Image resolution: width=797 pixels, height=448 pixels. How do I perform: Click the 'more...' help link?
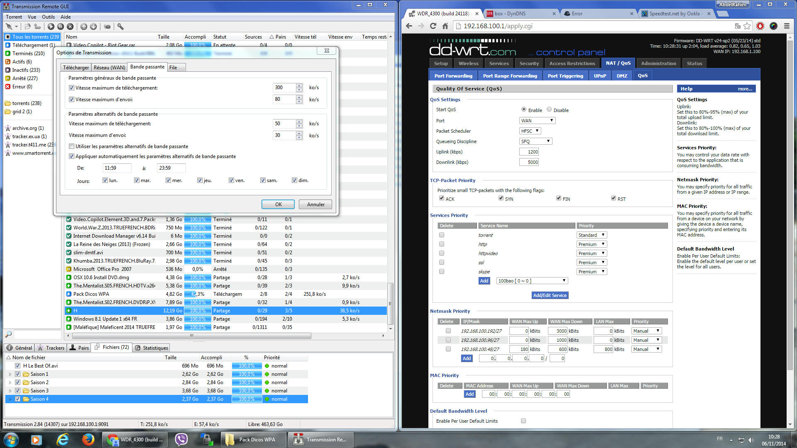(745, 89)
